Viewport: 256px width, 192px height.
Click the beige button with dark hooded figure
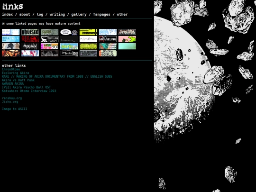(11, 46)
